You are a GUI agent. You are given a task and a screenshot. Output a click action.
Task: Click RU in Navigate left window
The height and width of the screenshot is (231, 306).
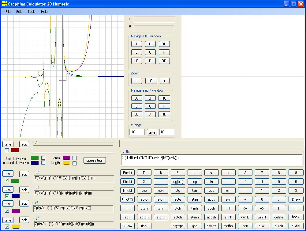pos(164,44)
